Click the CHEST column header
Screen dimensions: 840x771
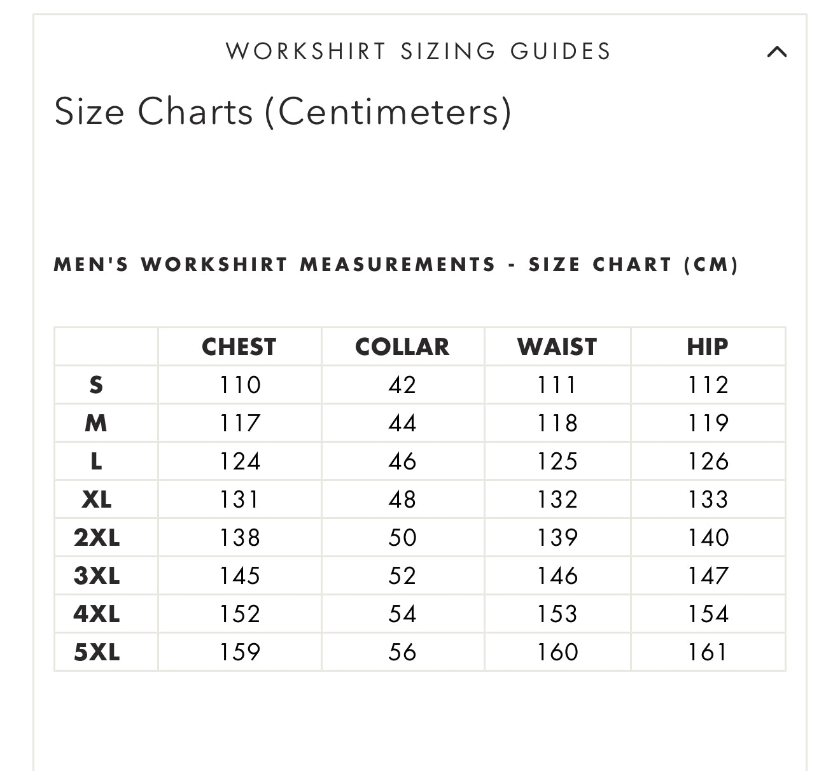click(x=239, y=347)
